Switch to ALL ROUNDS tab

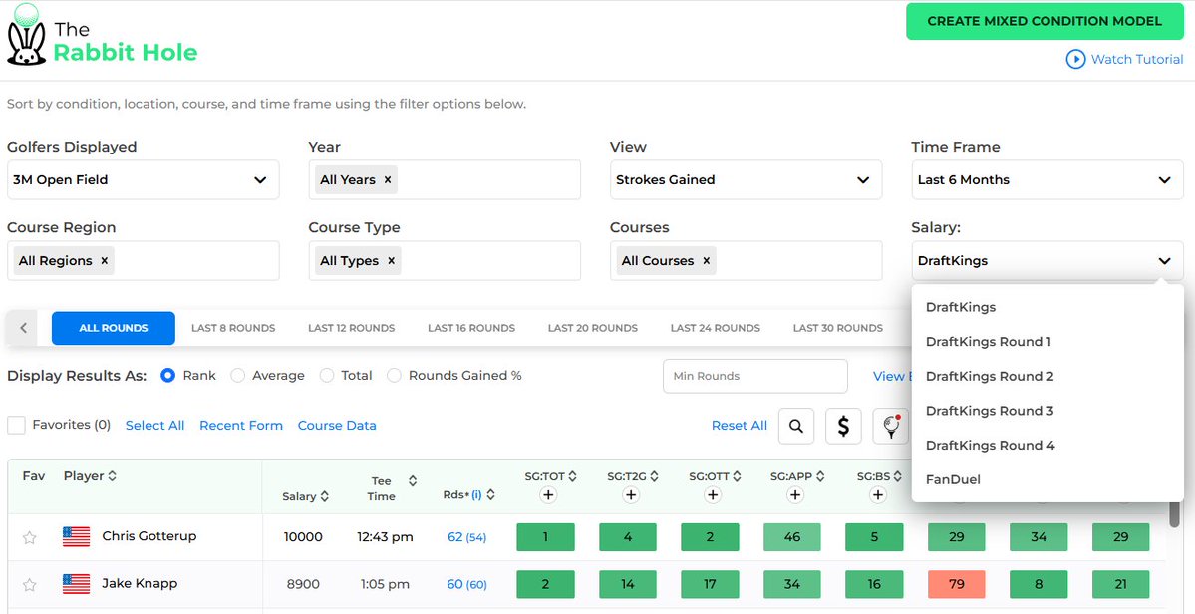[x=114, y=328]
